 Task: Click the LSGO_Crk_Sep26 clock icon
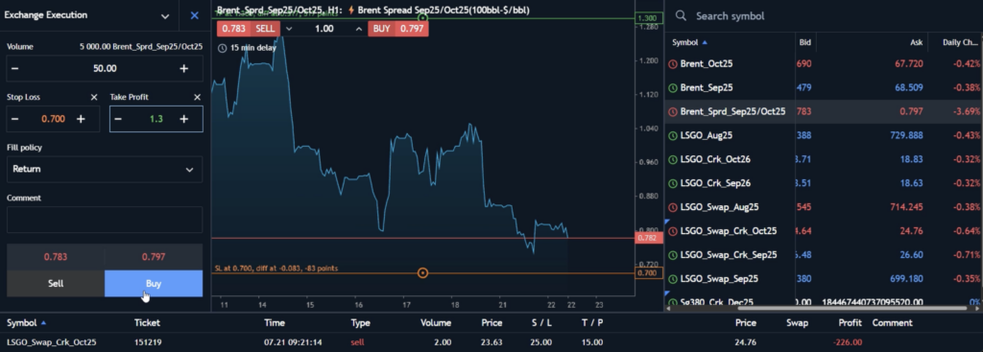(x=673, y=183)
